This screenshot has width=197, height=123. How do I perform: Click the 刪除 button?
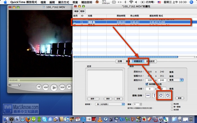click(x=82, y=11)
